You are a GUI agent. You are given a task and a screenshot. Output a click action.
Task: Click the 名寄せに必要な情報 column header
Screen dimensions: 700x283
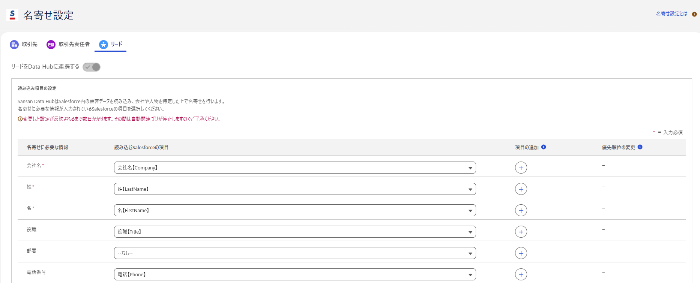coord(47,147)
